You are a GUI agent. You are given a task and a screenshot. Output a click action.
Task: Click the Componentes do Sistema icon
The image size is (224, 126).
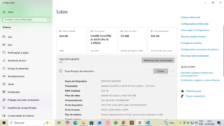coord(4,115)
